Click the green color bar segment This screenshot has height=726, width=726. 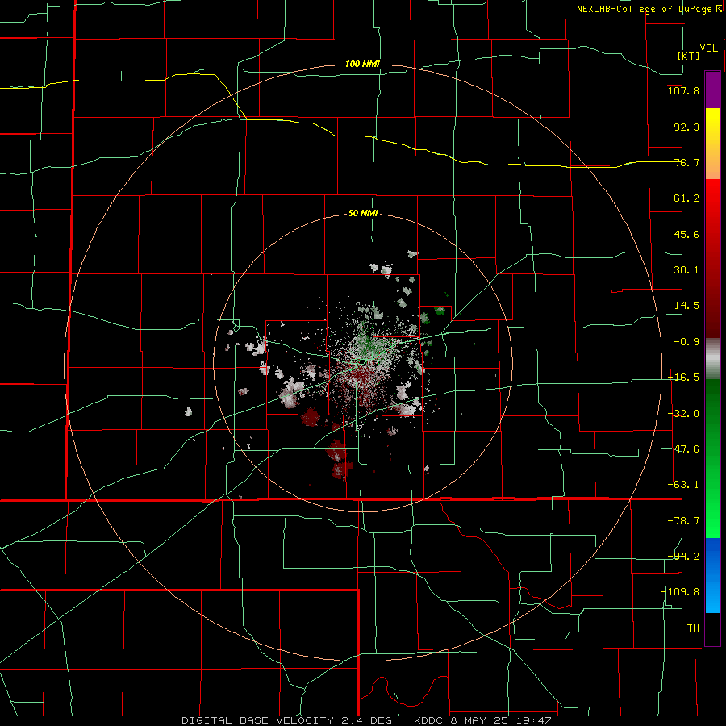(x=712, y=458)
